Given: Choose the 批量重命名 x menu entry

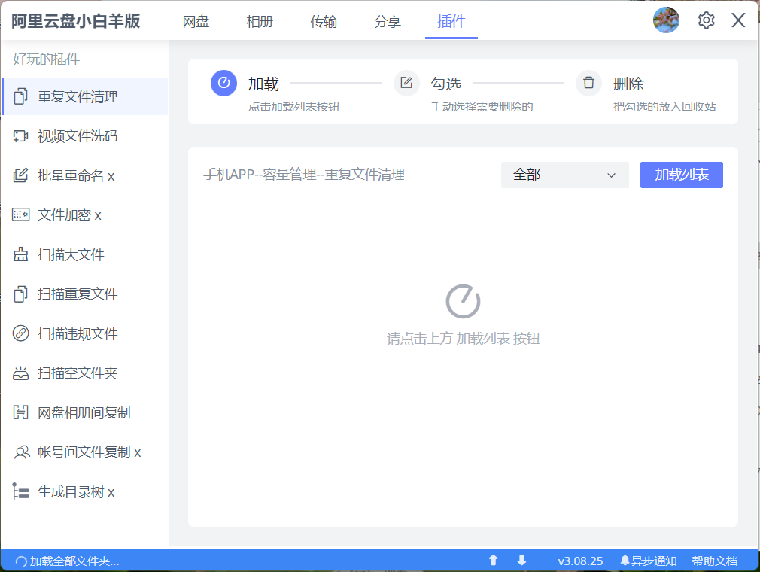Looking at the screenshot, I should [x=85, y=175].
